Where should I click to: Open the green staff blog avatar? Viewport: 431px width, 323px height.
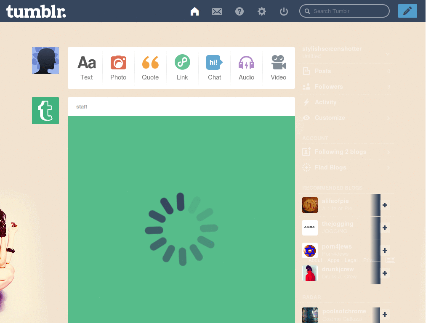[45, 111]
